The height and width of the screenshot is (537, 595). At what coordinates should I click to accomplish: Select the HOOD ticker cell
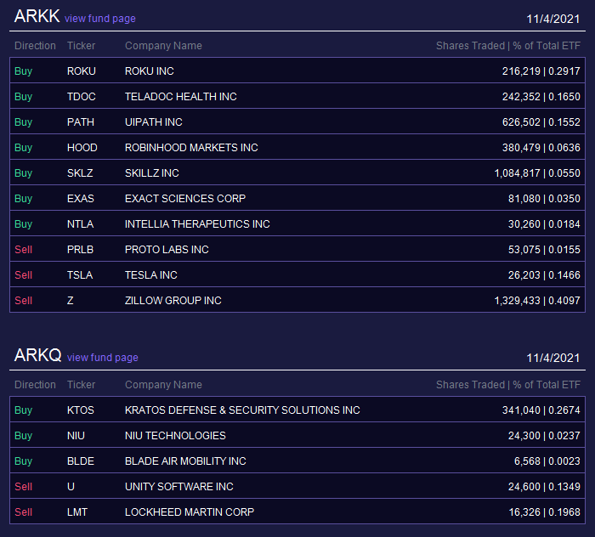(x=82, y=147)
